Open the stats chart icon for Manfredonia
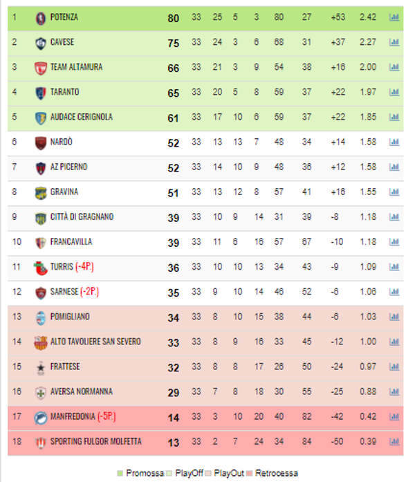415x482 pixels. point(394,416)
